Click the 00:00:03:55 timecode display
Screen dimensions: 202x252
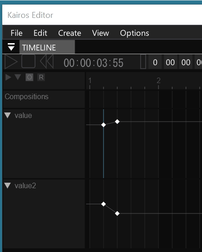(x=93, y=63)
